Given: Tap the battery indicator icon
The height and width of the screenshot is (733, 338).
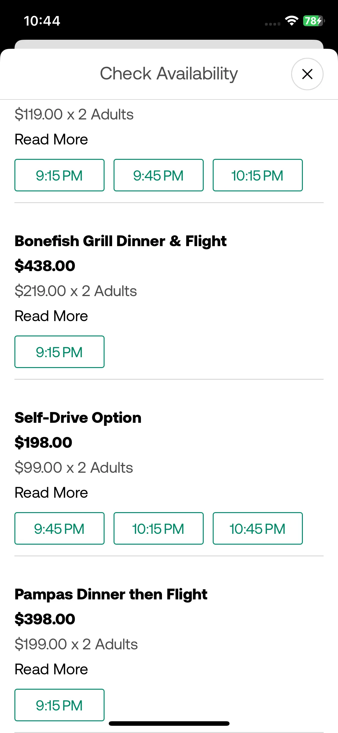Looking at the screenshot, I should [x=314, y=21].
